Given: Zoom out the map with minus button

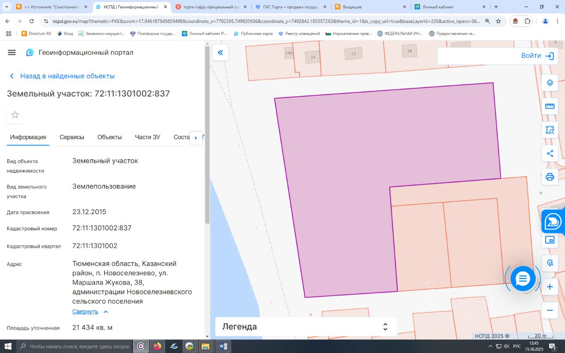Looking at the screenshot, I should (x=550, y=310).
